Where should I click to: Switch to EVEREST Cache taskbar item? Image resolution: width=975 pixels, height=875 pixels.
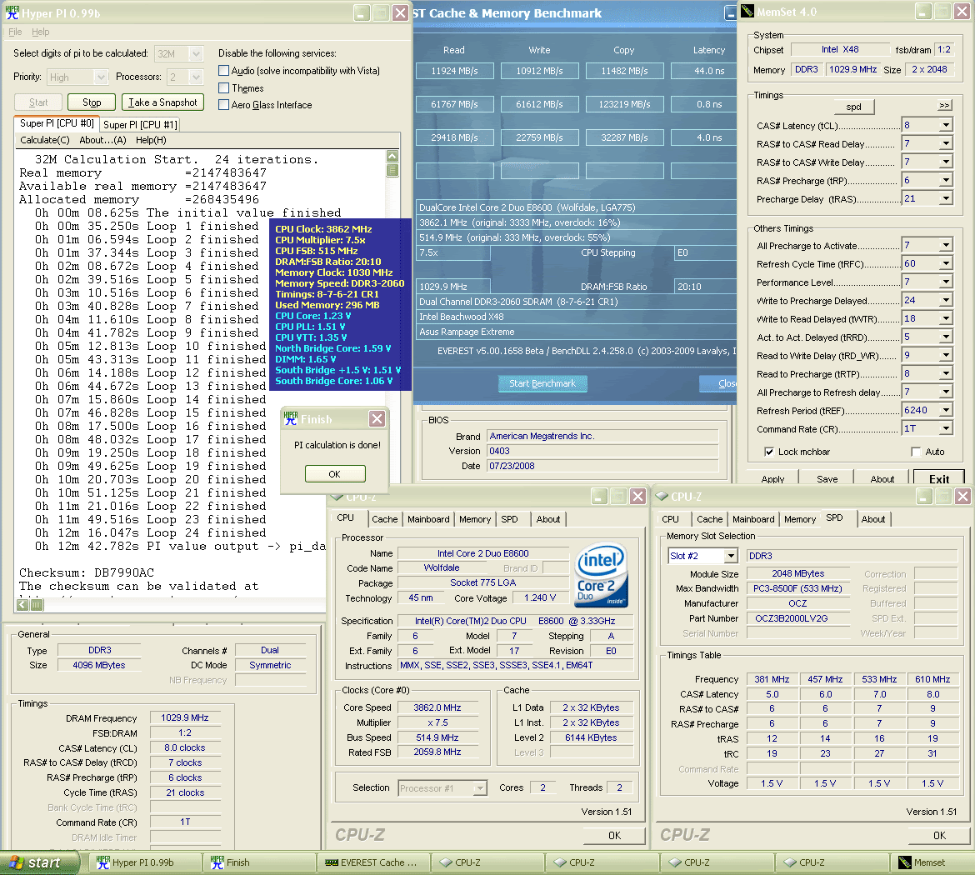point(374,862)
